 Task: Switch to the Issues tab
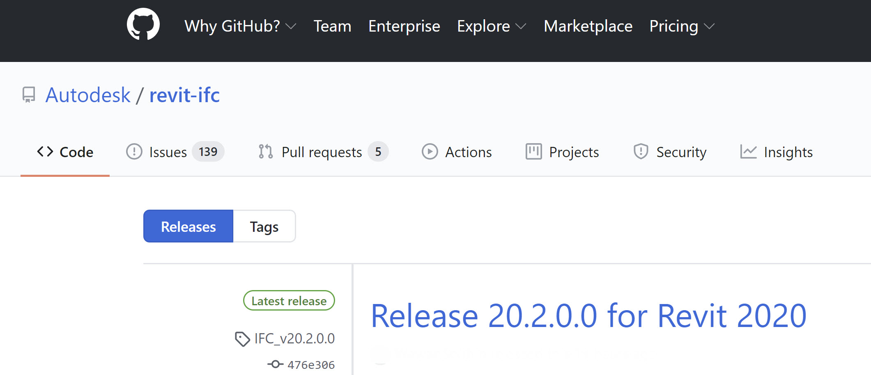pos(175,152)
